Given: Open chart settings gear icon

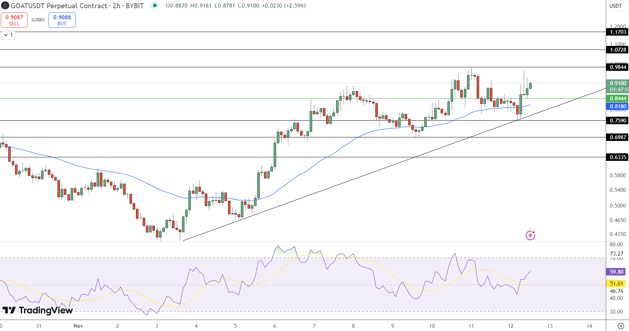Looking at the screenshot, I should coord(621,326).
